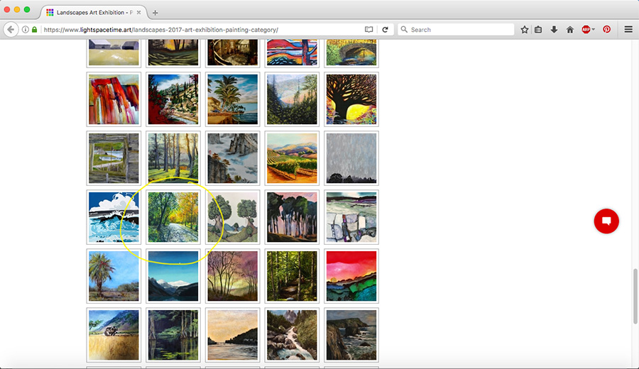The image size is (639, 369).
Task: Expand the Adblock Plus dropdown arrow
Action: pyautogui.click(x=594, y=29)
